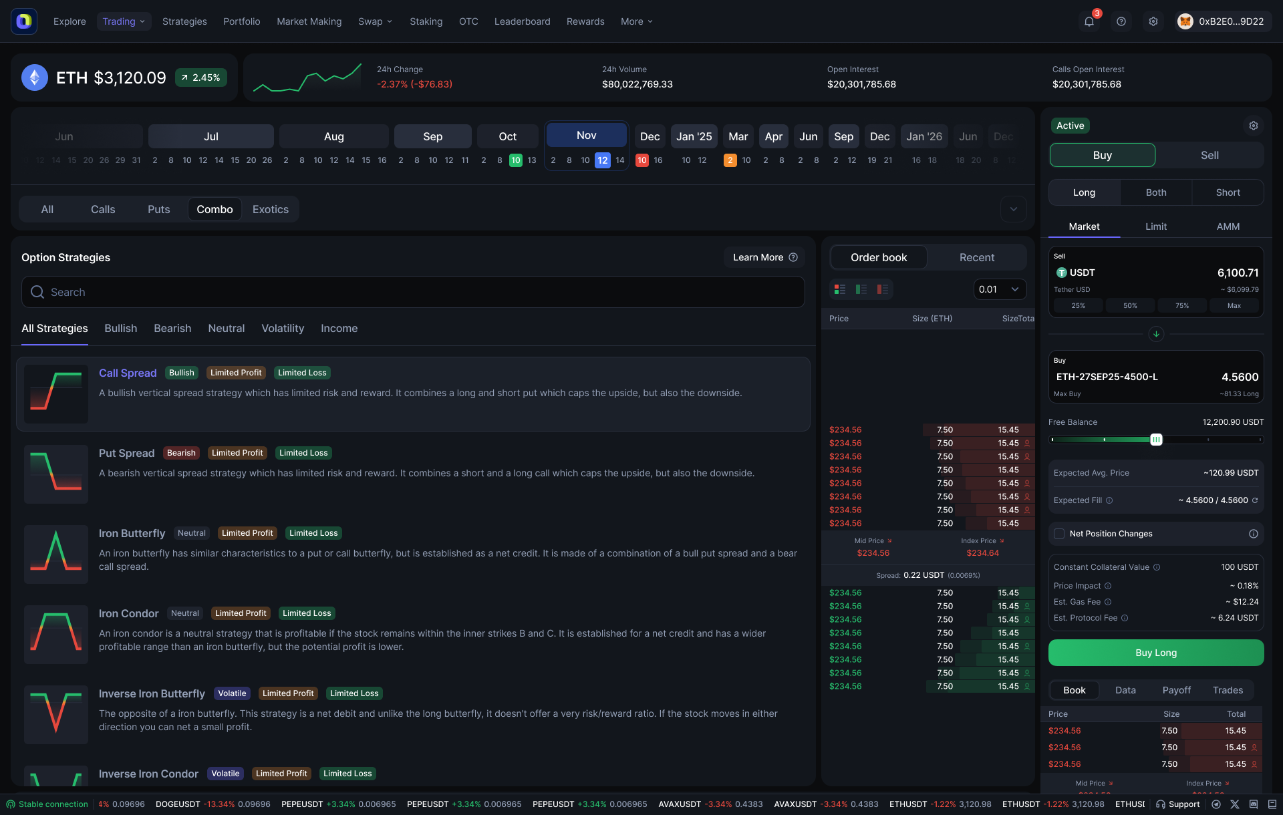
Task: Open the notifications bell
Action: [1089, 21]
